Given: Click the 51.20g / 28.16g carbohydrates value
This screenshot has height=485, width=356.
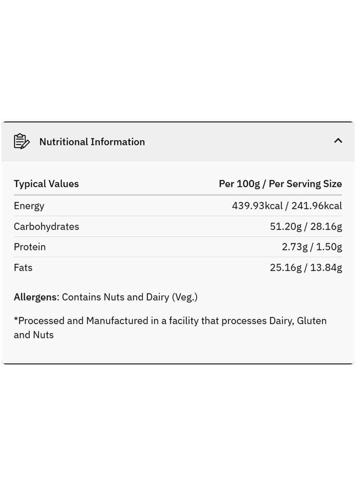Looking at the screenshot, I should (306, 226).
